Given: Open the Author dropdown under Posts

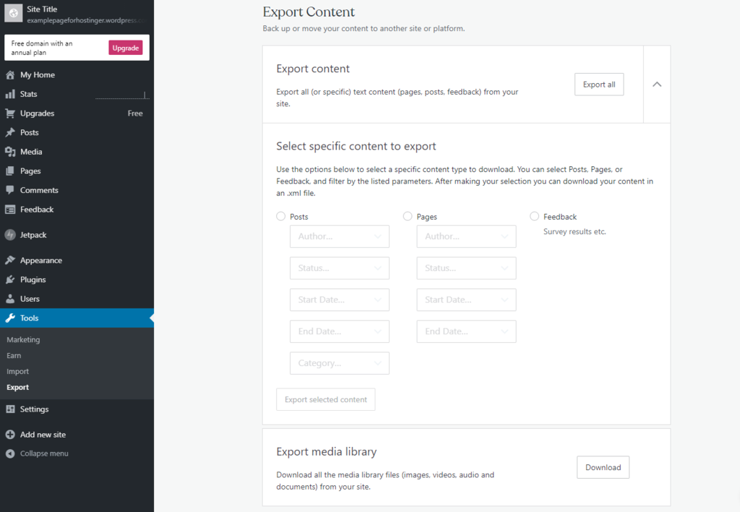Looking at the screenshot, I should pos(339,236).
